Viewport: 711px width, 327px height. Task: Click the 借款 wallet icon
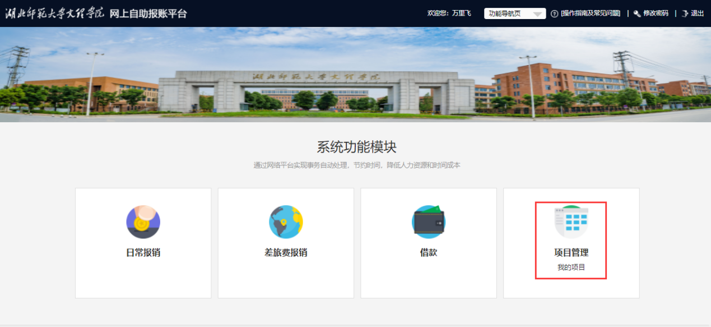[429, 222]
